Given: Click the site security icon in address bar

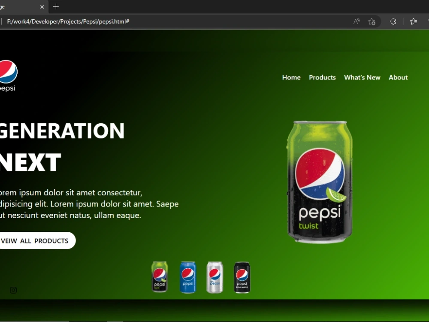Looking at the screenshot, I should pyautogui.click(x=1, y=21).
